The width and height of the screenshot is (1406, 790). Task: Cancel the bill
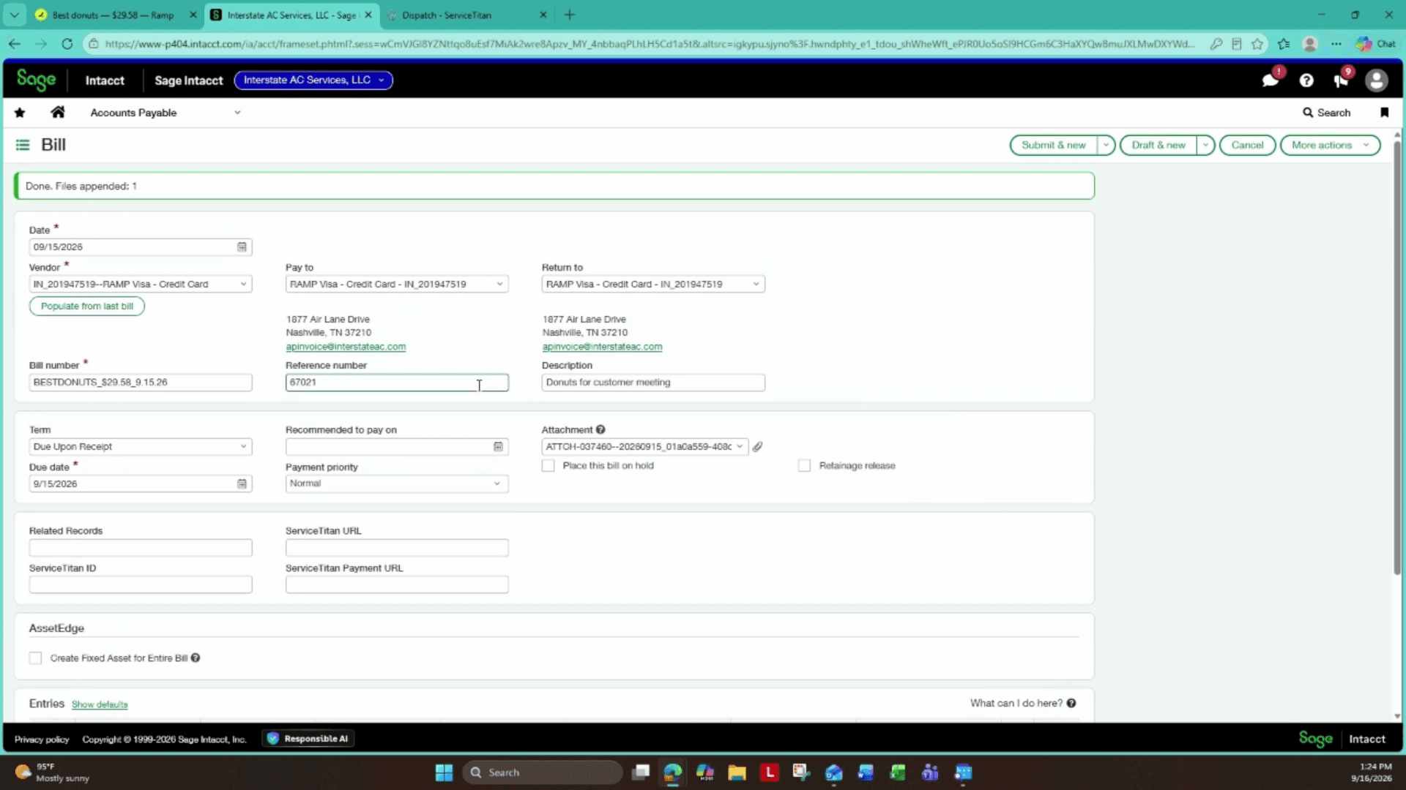coord(1247,146)
